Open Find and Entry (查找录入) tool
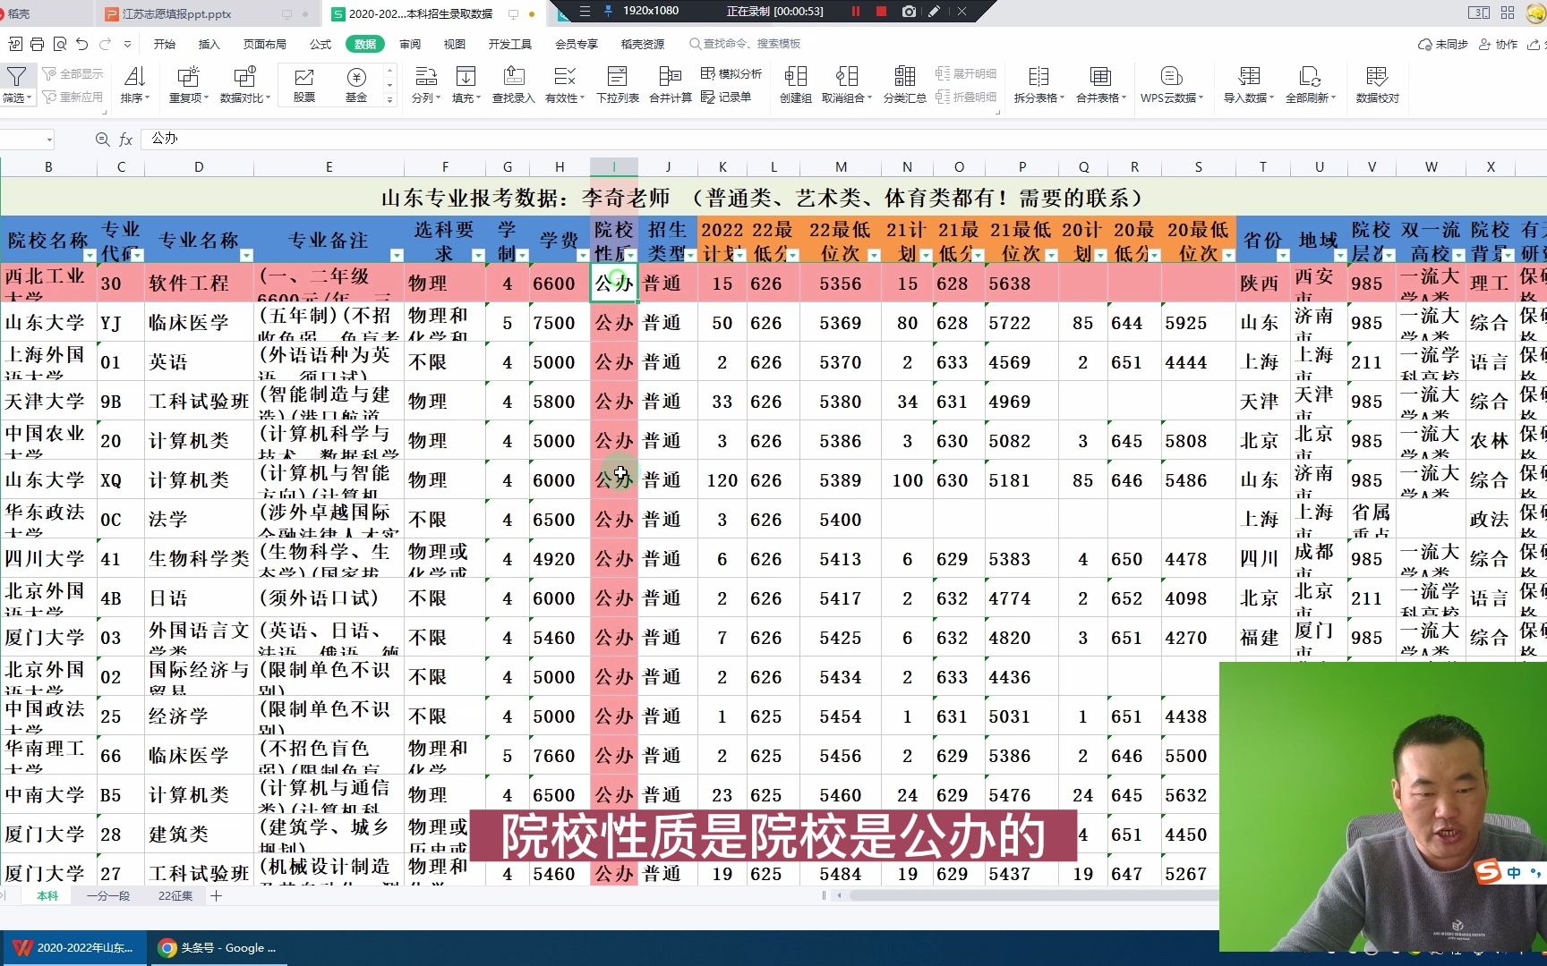 [513, 84]
